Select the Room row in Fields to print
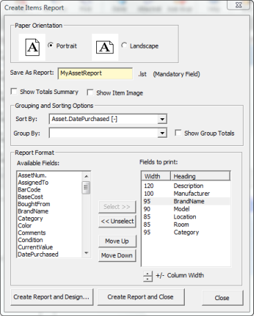 [186, 225]
